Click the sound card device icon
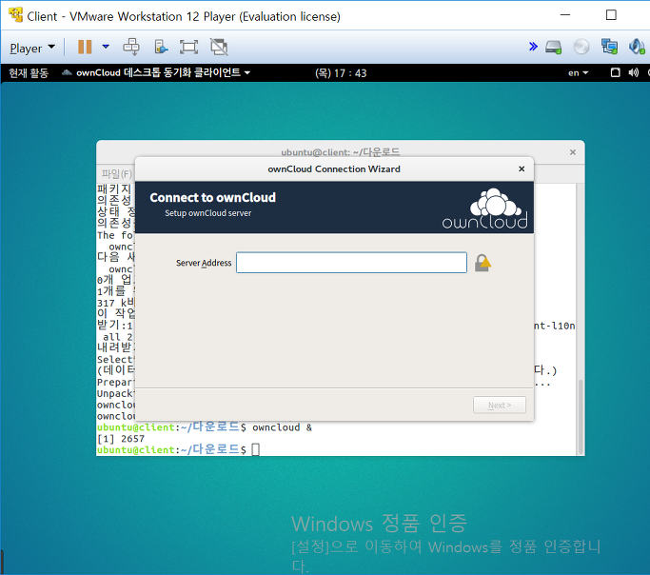This screenshot has width=650, height=575. [x=637, y=47]
